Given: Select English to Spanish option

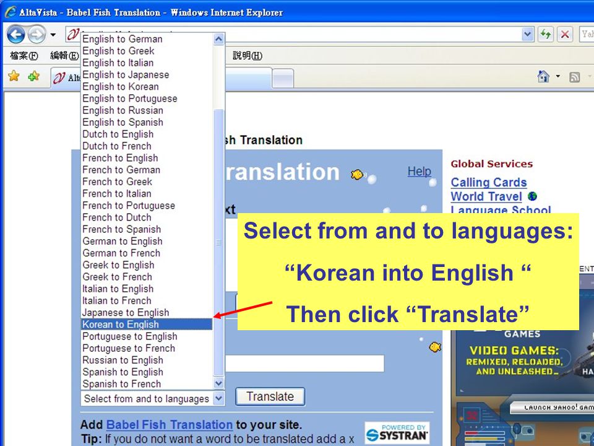Looking at the screenshot, I should click(147, 122).
